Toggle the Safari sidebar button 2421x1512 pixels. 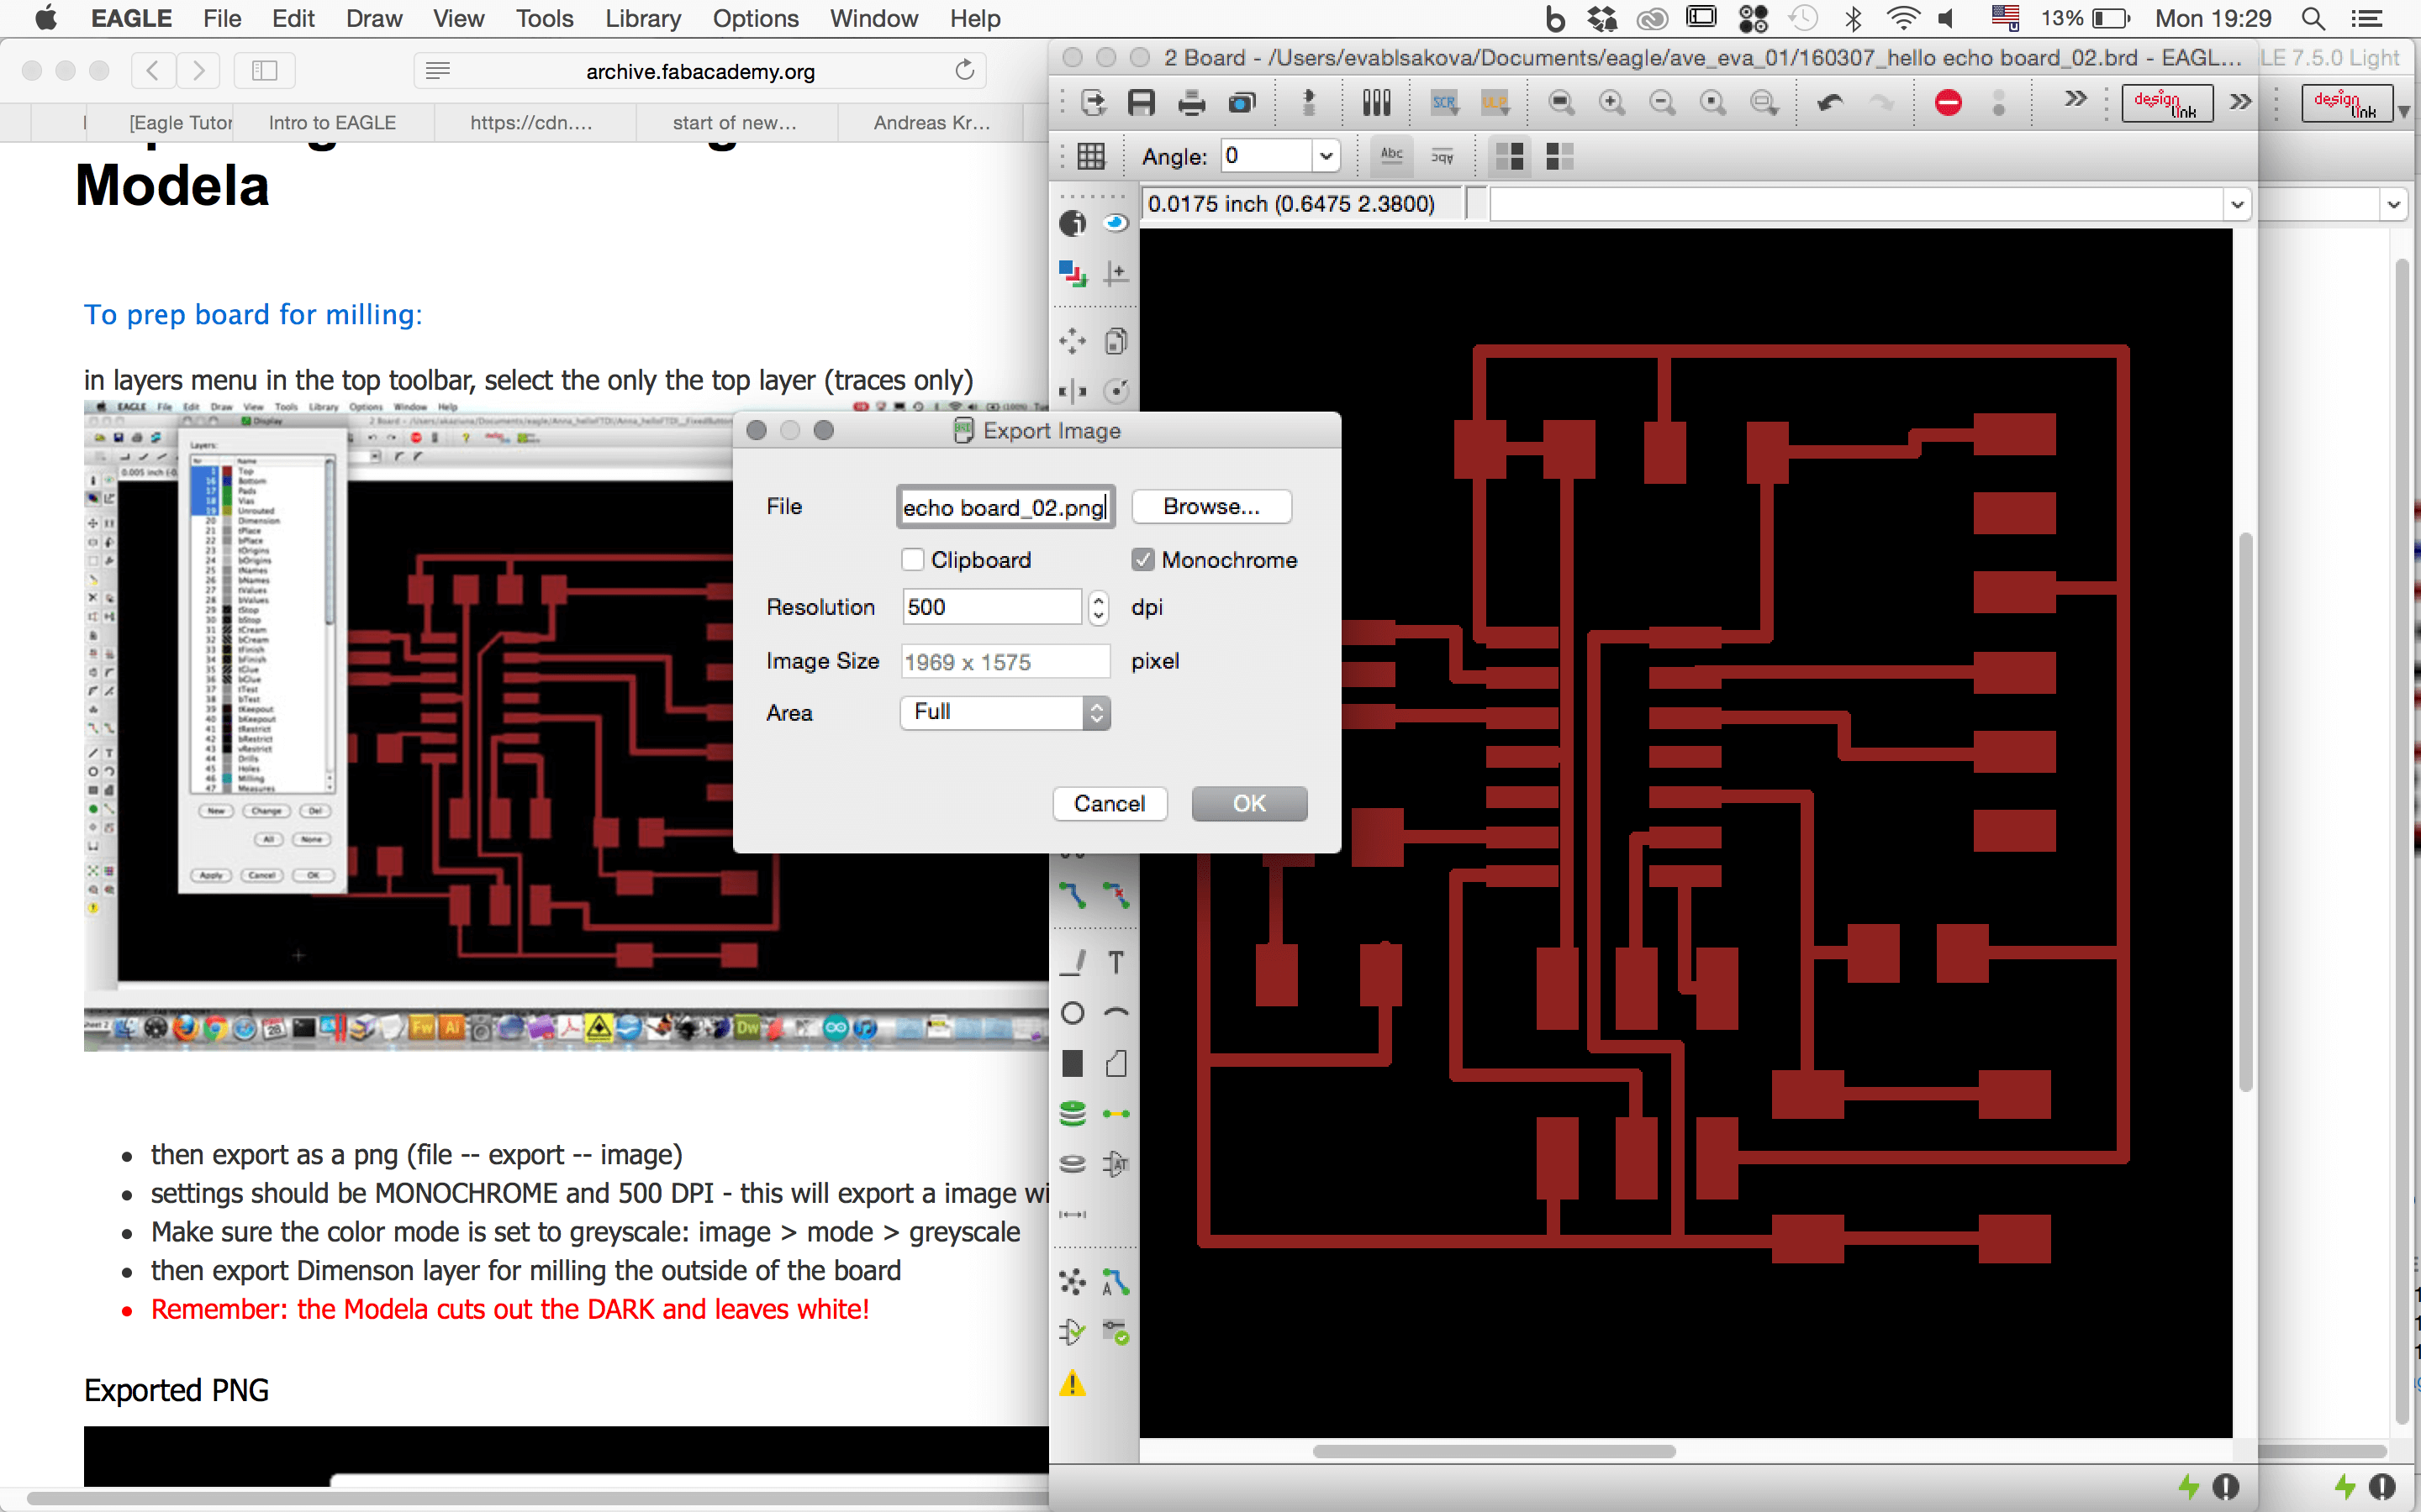pos(264,71)
